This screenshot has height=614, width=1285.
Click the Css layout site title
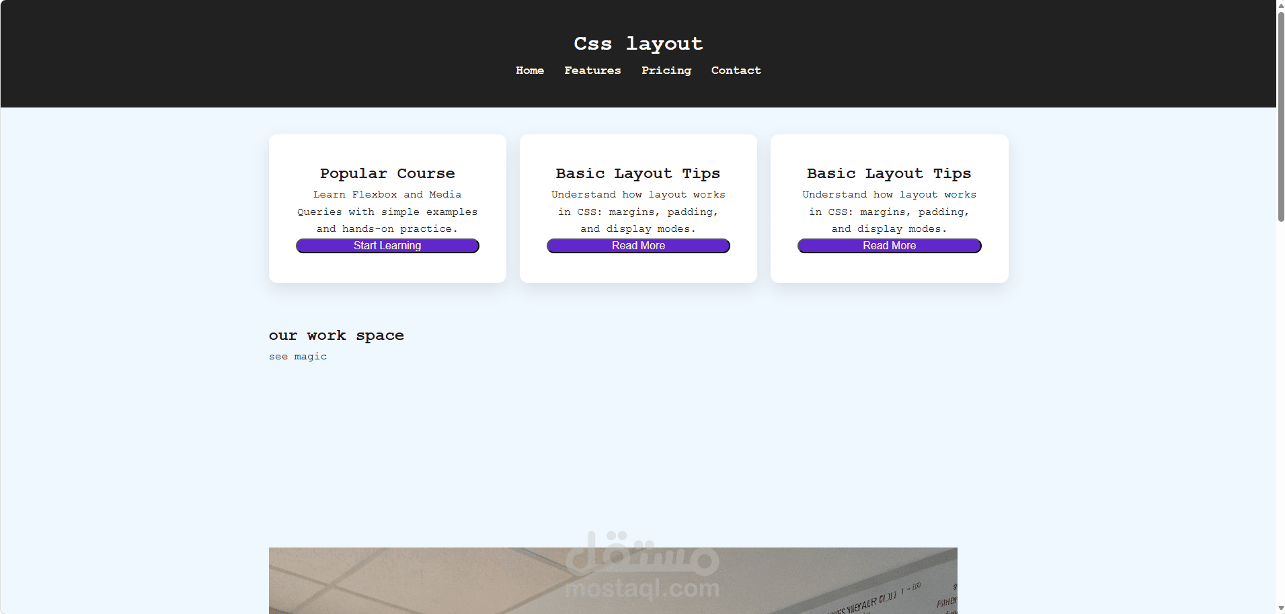[638, 43]
